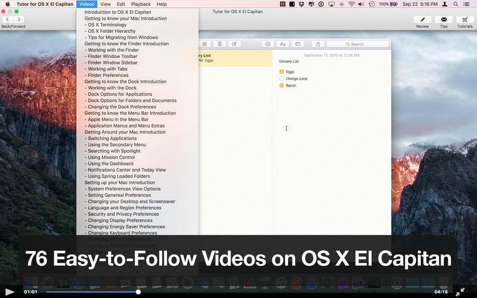
Task: Click the Sep 22 5:16 PM clock
Action: 420,4
